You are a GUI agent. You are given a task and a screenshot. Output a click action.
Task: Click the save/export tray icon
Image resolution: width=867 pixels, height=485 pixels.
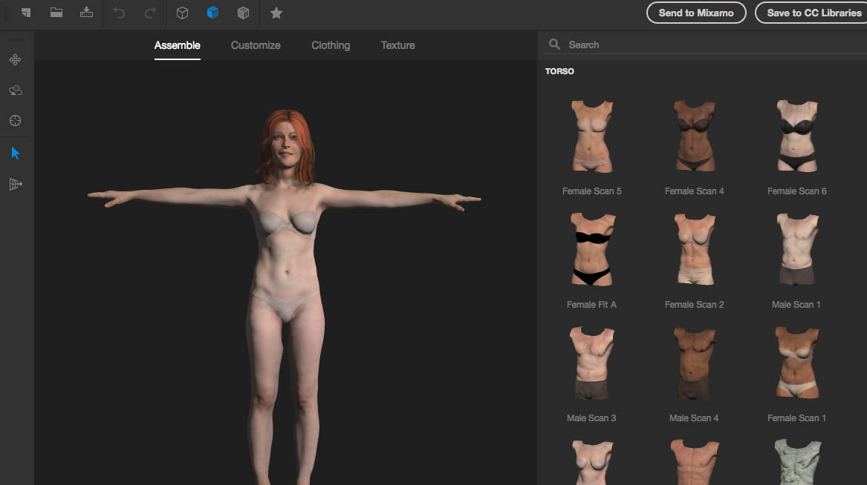point(86,12)
